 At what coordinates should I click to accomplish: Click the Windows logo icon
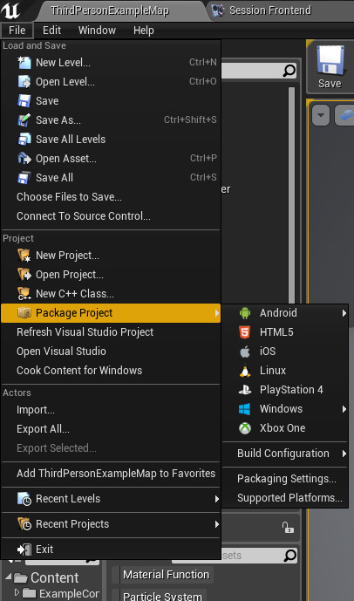[x=245, y=409]
